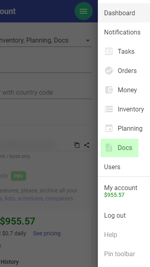Click the green PRO badge
The width and height of the screenshot is (150, 267).
pyautogui.click(x=18, y=176)
